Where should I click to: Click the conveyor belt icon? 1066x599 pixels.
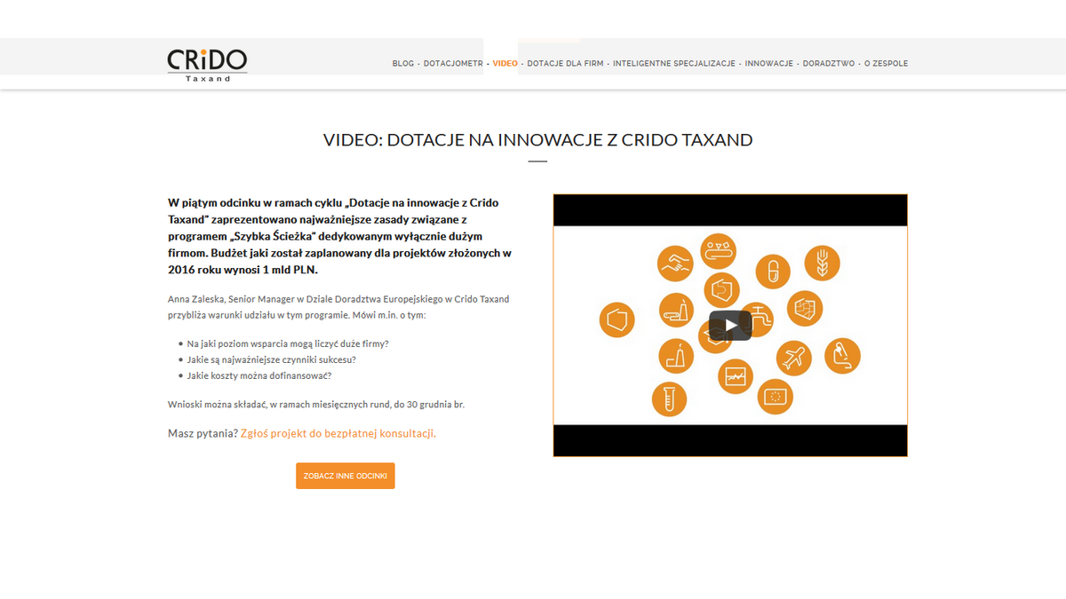tap(719, 251)
